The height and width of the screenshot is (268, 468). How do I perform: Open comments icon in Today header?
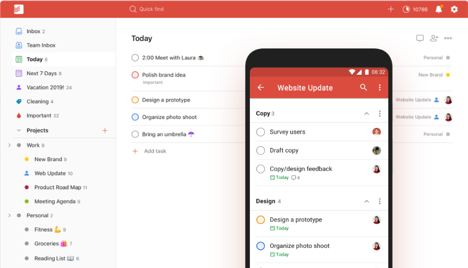(x=420, y=38)
